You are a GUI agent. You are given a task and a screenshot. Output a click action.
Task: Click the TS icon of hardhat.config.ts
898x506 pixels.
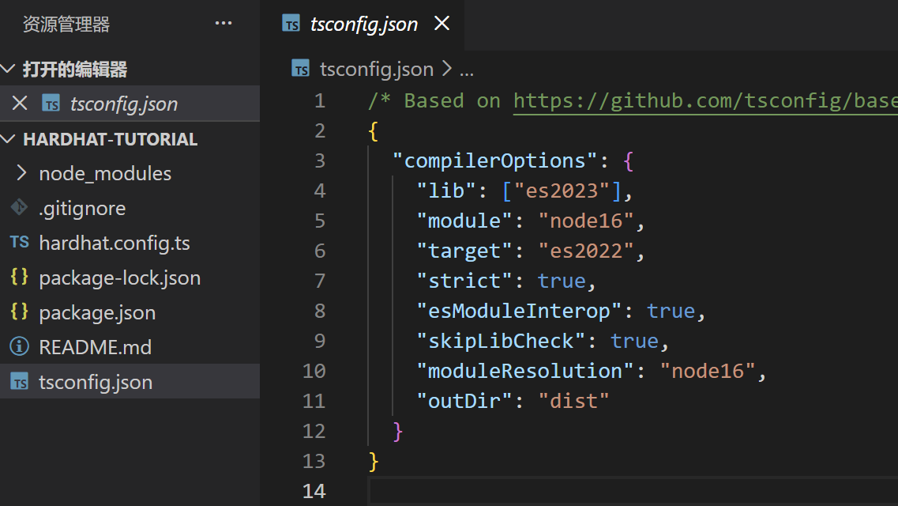19,243
